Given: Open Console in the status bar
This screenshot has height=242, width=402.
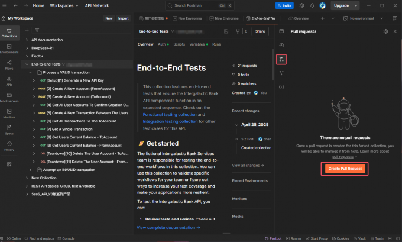Looking at the screenshot, I should click(x=66, y=238).
